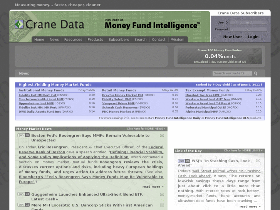Open Money Fund Intelligence XLS link
Viewport: 280px width, 210px height.
[x=227, y=118]
